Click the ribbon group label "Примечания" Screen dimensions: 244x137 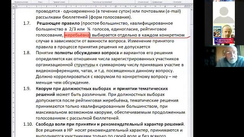coord(59,2)
